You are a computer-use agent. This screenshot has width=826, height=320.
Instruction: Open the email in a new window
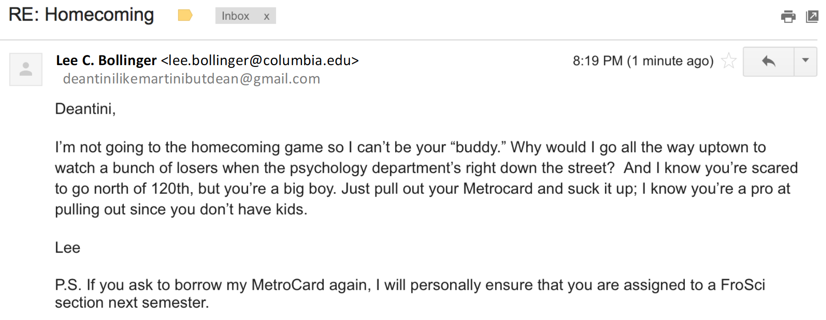click(x=812, y=17)
